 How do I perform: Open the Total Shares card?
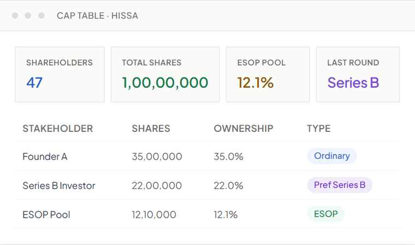165,74
